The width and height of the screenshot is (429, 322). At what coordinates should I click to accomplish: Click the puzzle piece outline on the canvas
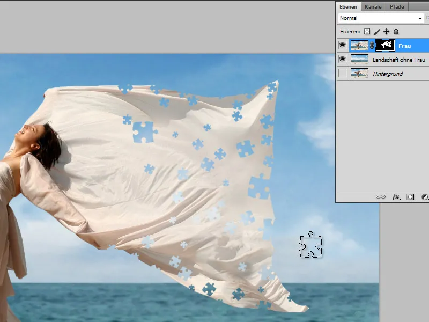coord(310,245)
